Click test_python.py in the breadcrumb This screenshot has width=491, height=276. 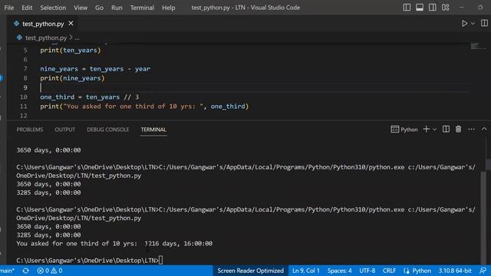[x=46, y=38]
